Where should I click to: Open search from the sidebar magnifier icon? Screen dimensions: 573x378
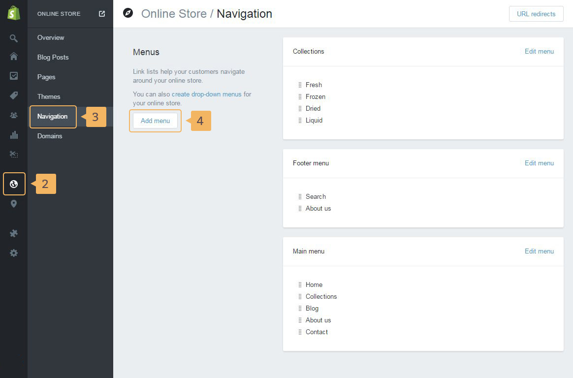click(14, 38)
